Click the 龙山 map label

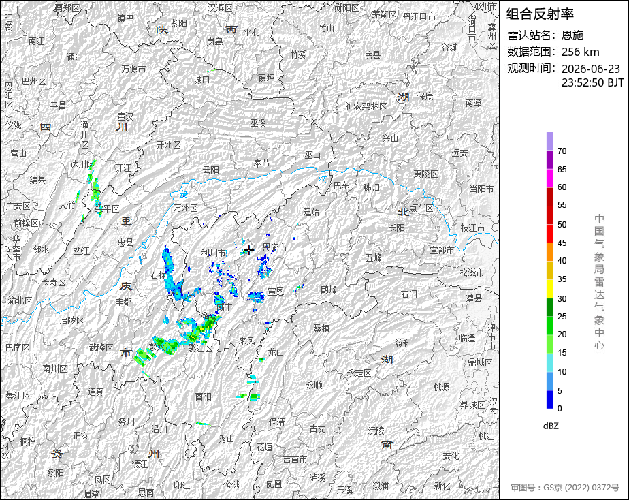pyautogui.click(x=276, y=352)
